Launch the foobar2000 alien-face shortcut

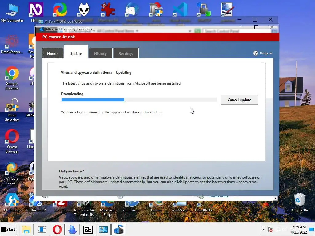coord(84,10)
